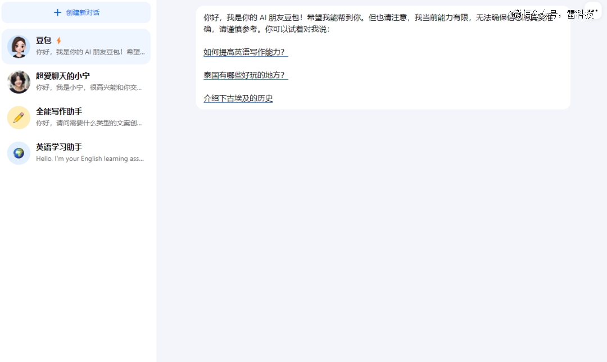This screenshot has width=607, height=362.
Task: Open the suggestion 泰国有哪些好玩的地方？
Action: tap(245, 75)
